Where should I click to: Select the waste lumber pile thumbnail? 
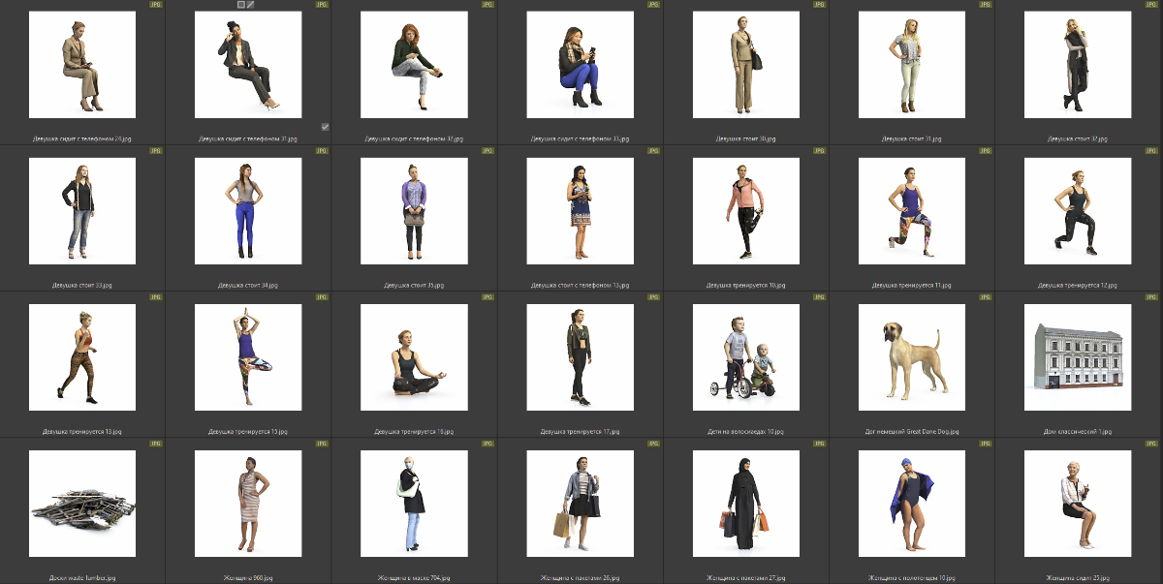tap(82, 504)
